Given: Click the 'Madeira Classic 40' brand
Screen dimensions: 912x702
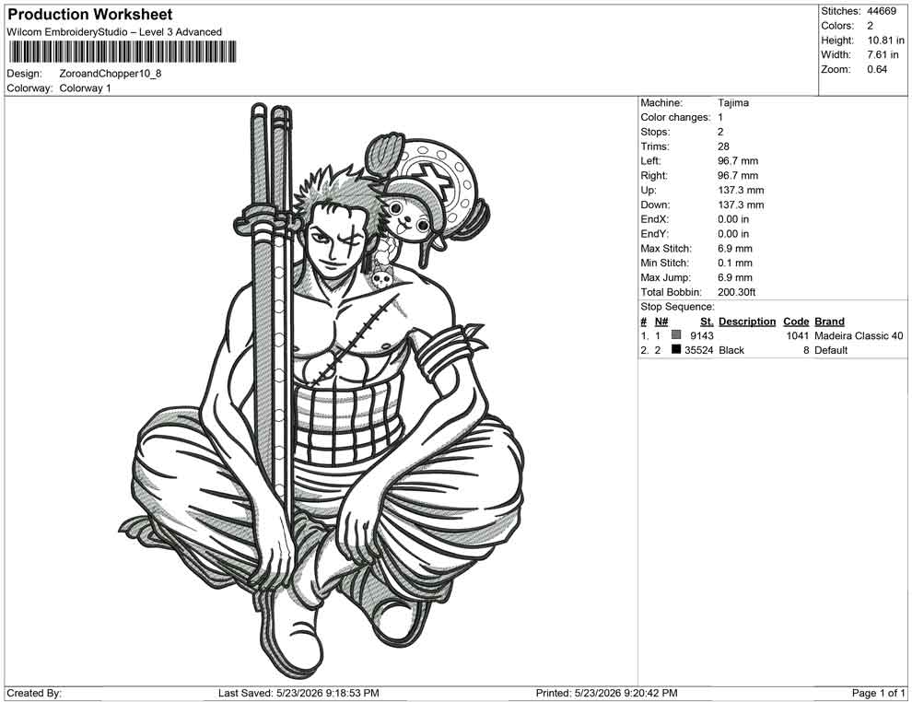Looking at the screenshot, I should 859,335.
